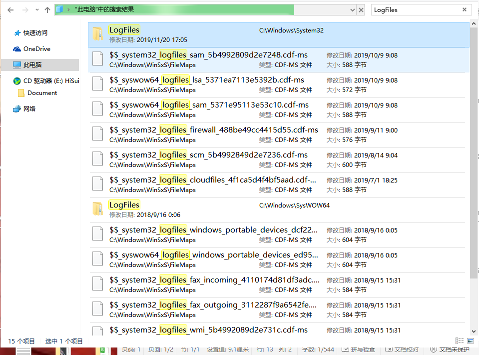Screen dimensions: 479x355
Task: Select the logfiles_cloudfiles cdf-ms file
Action: tap(212, 180)
